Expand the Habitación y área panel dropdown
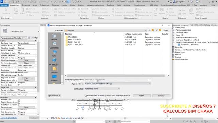 click(x=132, y=18)
